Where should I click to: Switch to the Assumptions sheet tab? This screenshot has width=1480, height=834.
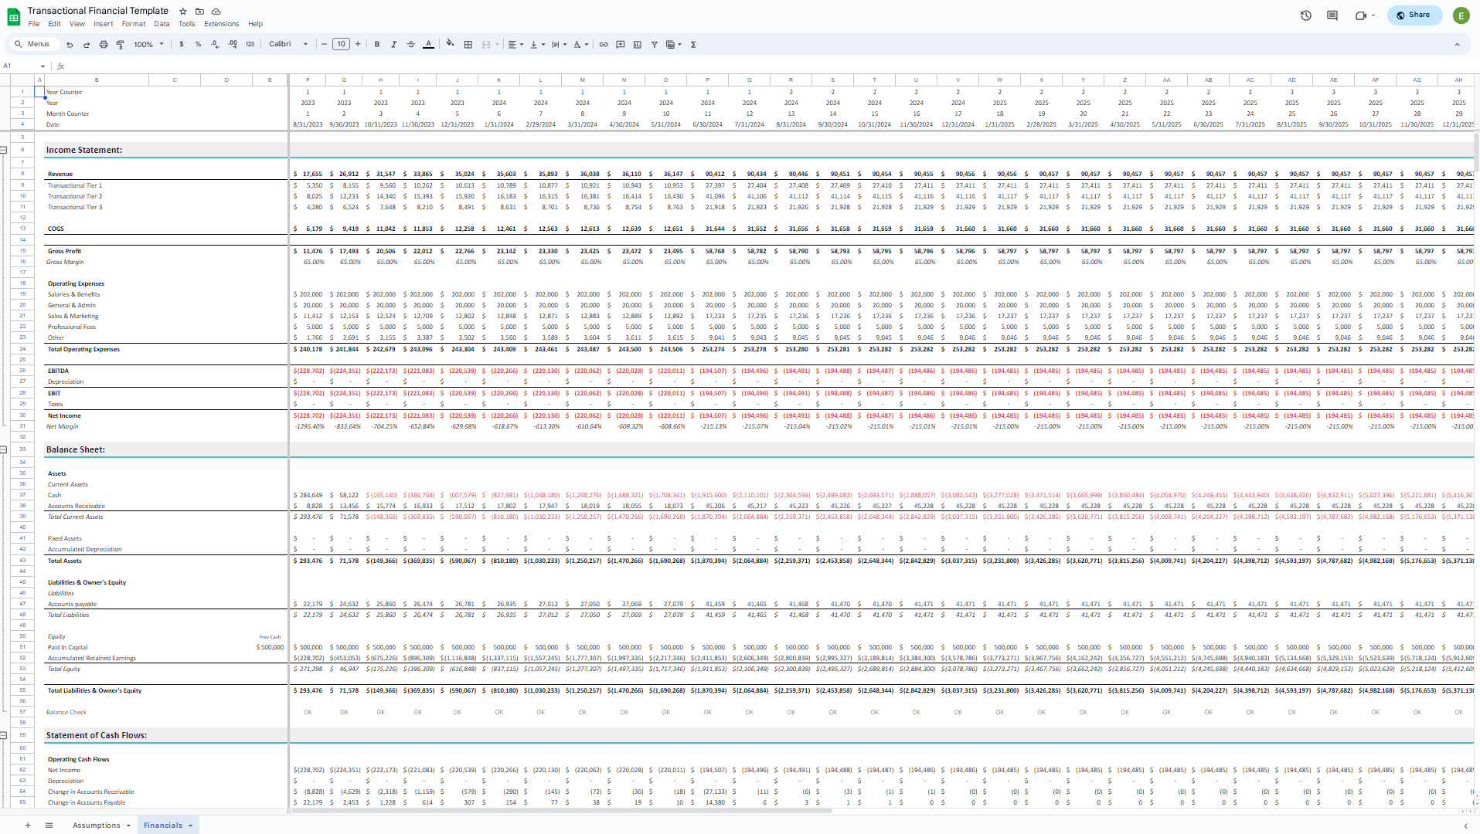pyautogui.click(x=97, y=826)
